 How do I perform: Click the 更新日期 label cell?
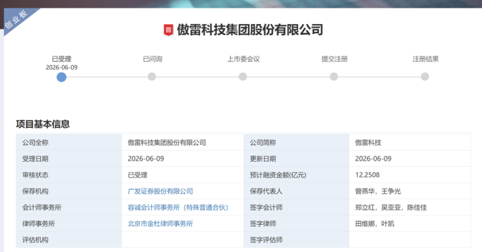[296, 159]
